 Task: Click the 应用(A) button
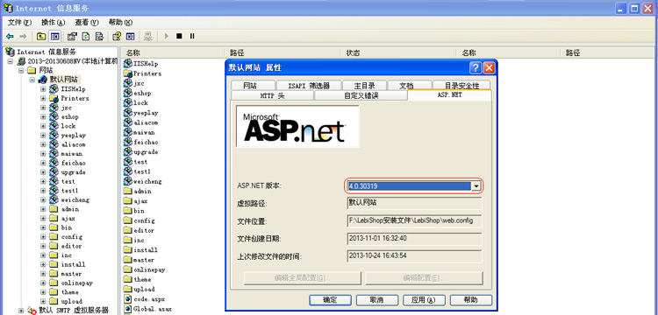click(424, 300)
